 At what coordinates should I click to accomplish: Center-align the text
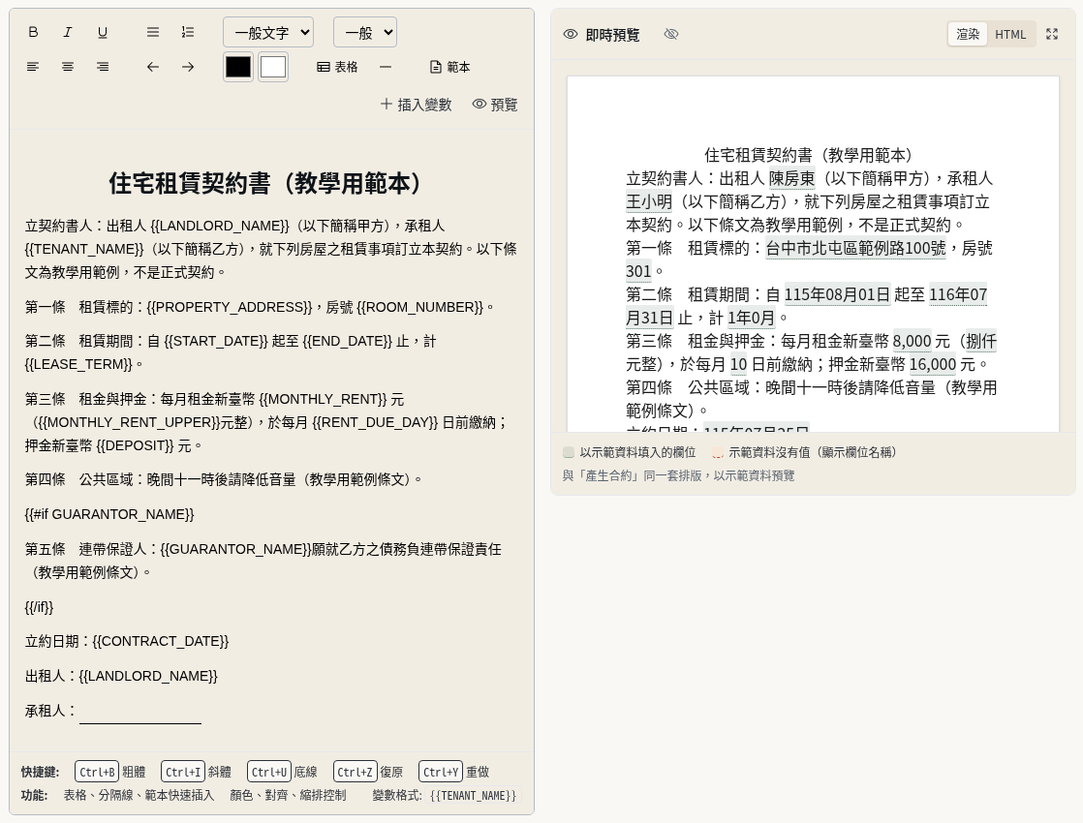point(68,67)
